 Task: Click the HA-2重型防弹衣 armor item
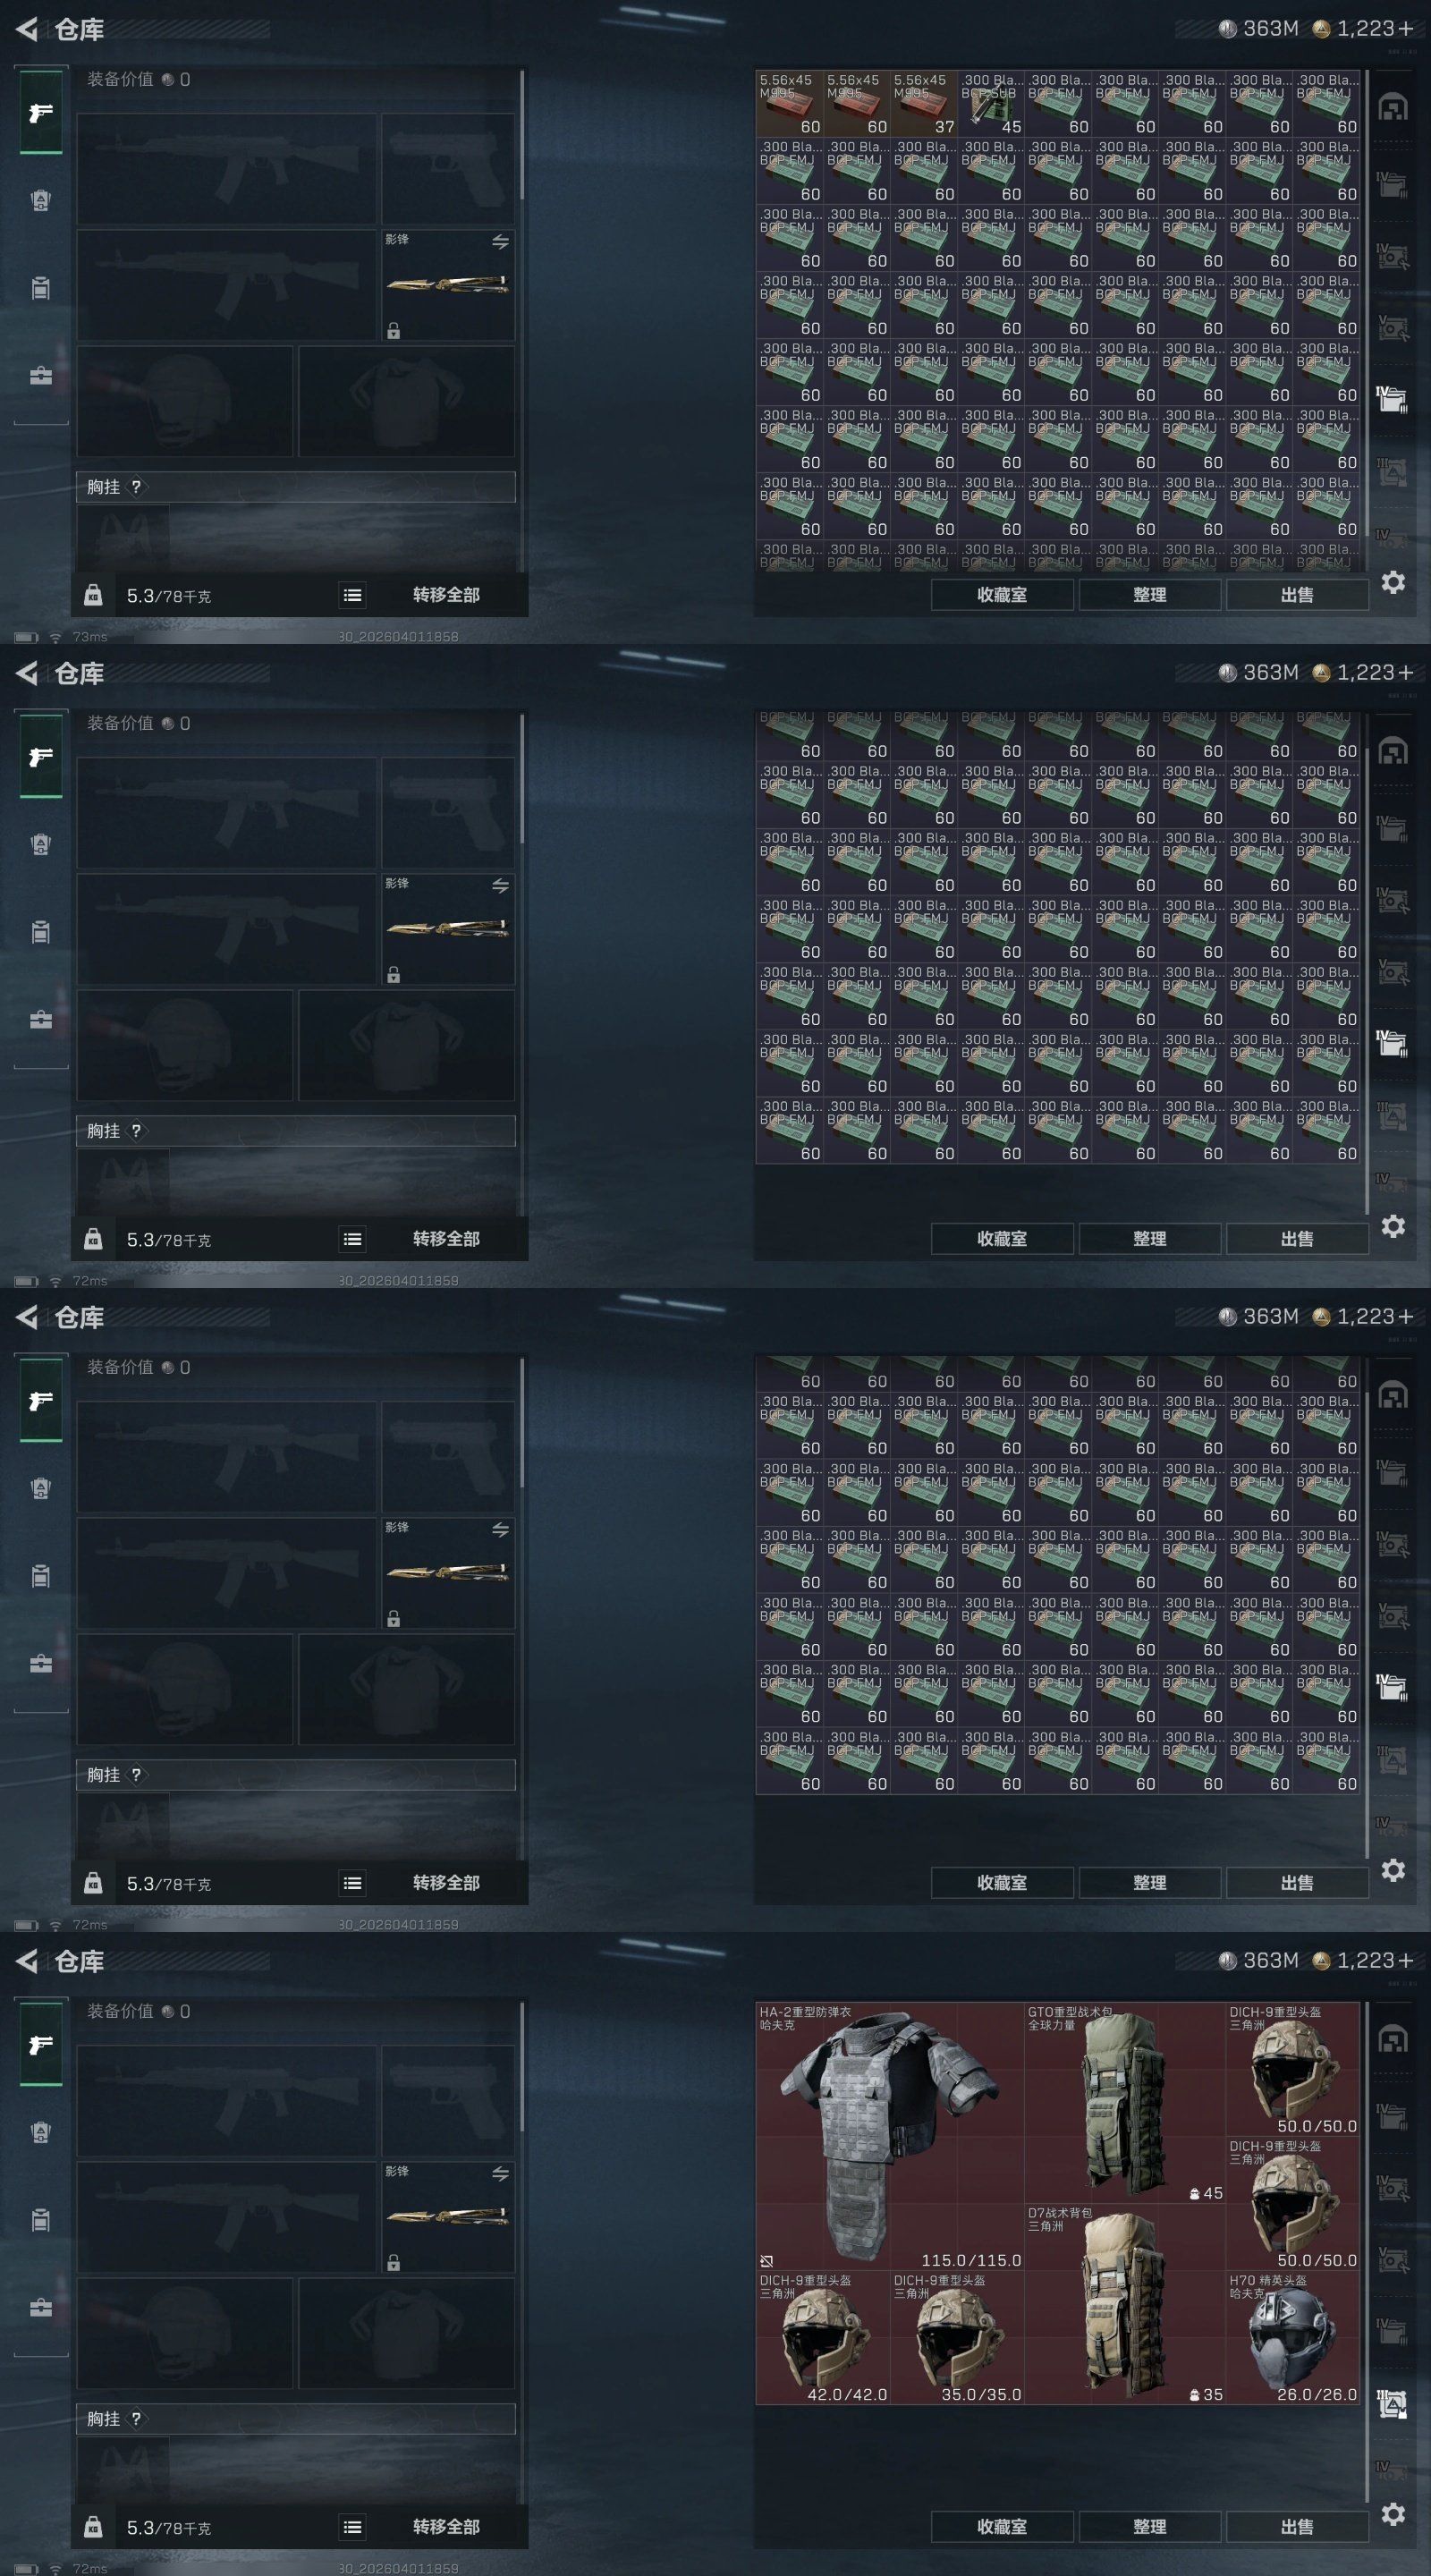tap(889, 2137)
